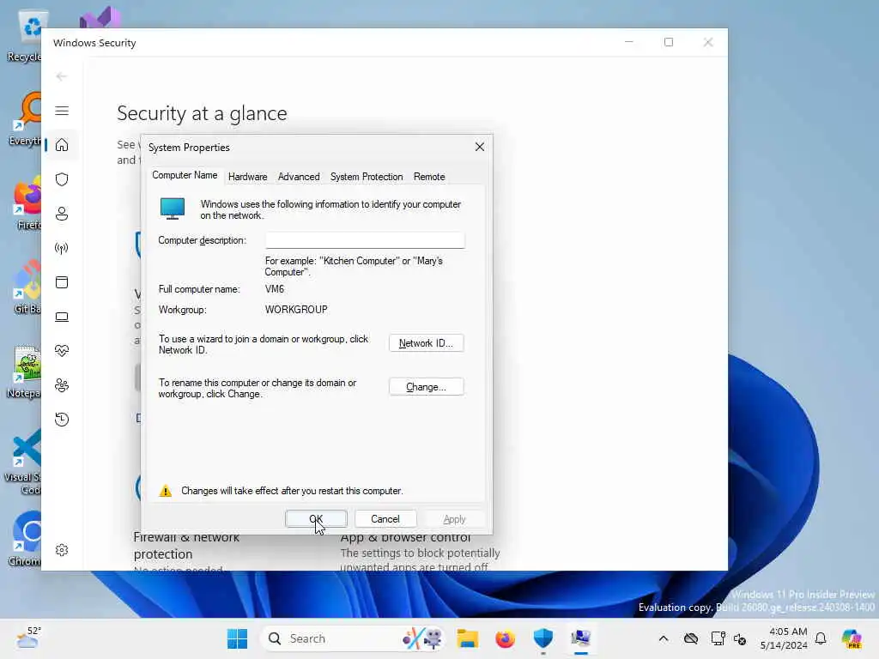Open Account protection person icon
This screenshot has height=659, width=879.
coord(62,214)
